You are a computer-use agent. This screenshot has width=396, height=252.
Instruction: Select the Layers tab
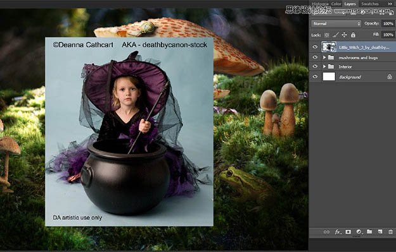click(350, 4)
